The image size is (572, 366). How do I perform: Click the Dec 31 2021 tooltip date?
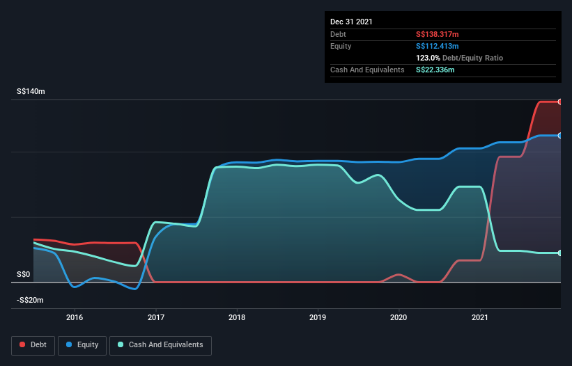pos(351,22)
